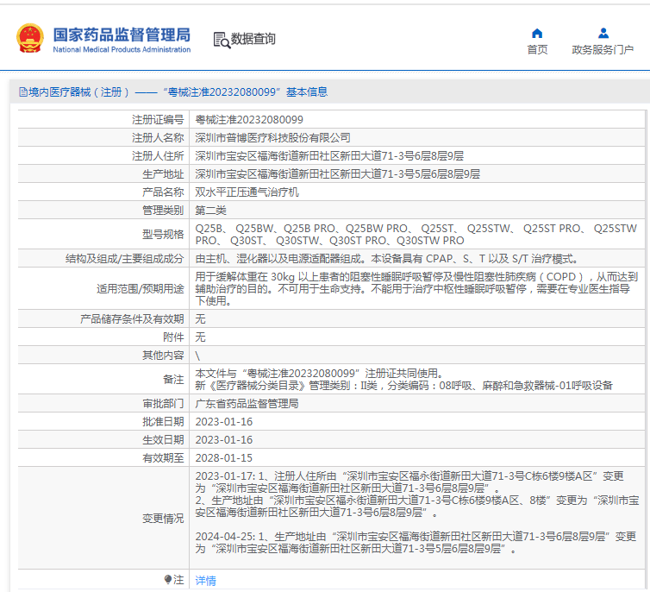Click the bulb icon beside 注
Image resolution: width=650 pixels, height=592 pixels.
pyautogui.click(x=168, y=579)
